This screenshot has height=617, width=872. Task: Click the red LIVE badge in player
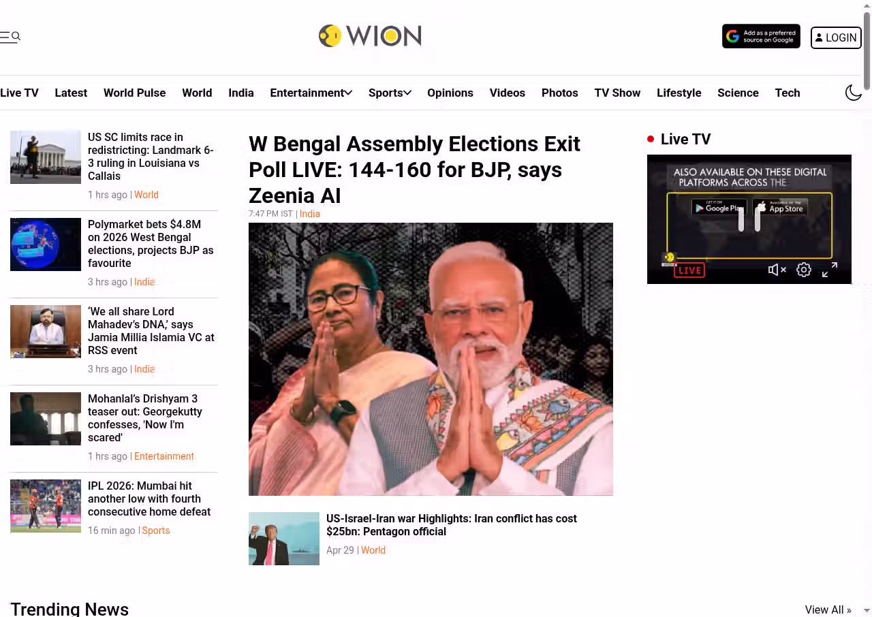[x=689, y=270]
